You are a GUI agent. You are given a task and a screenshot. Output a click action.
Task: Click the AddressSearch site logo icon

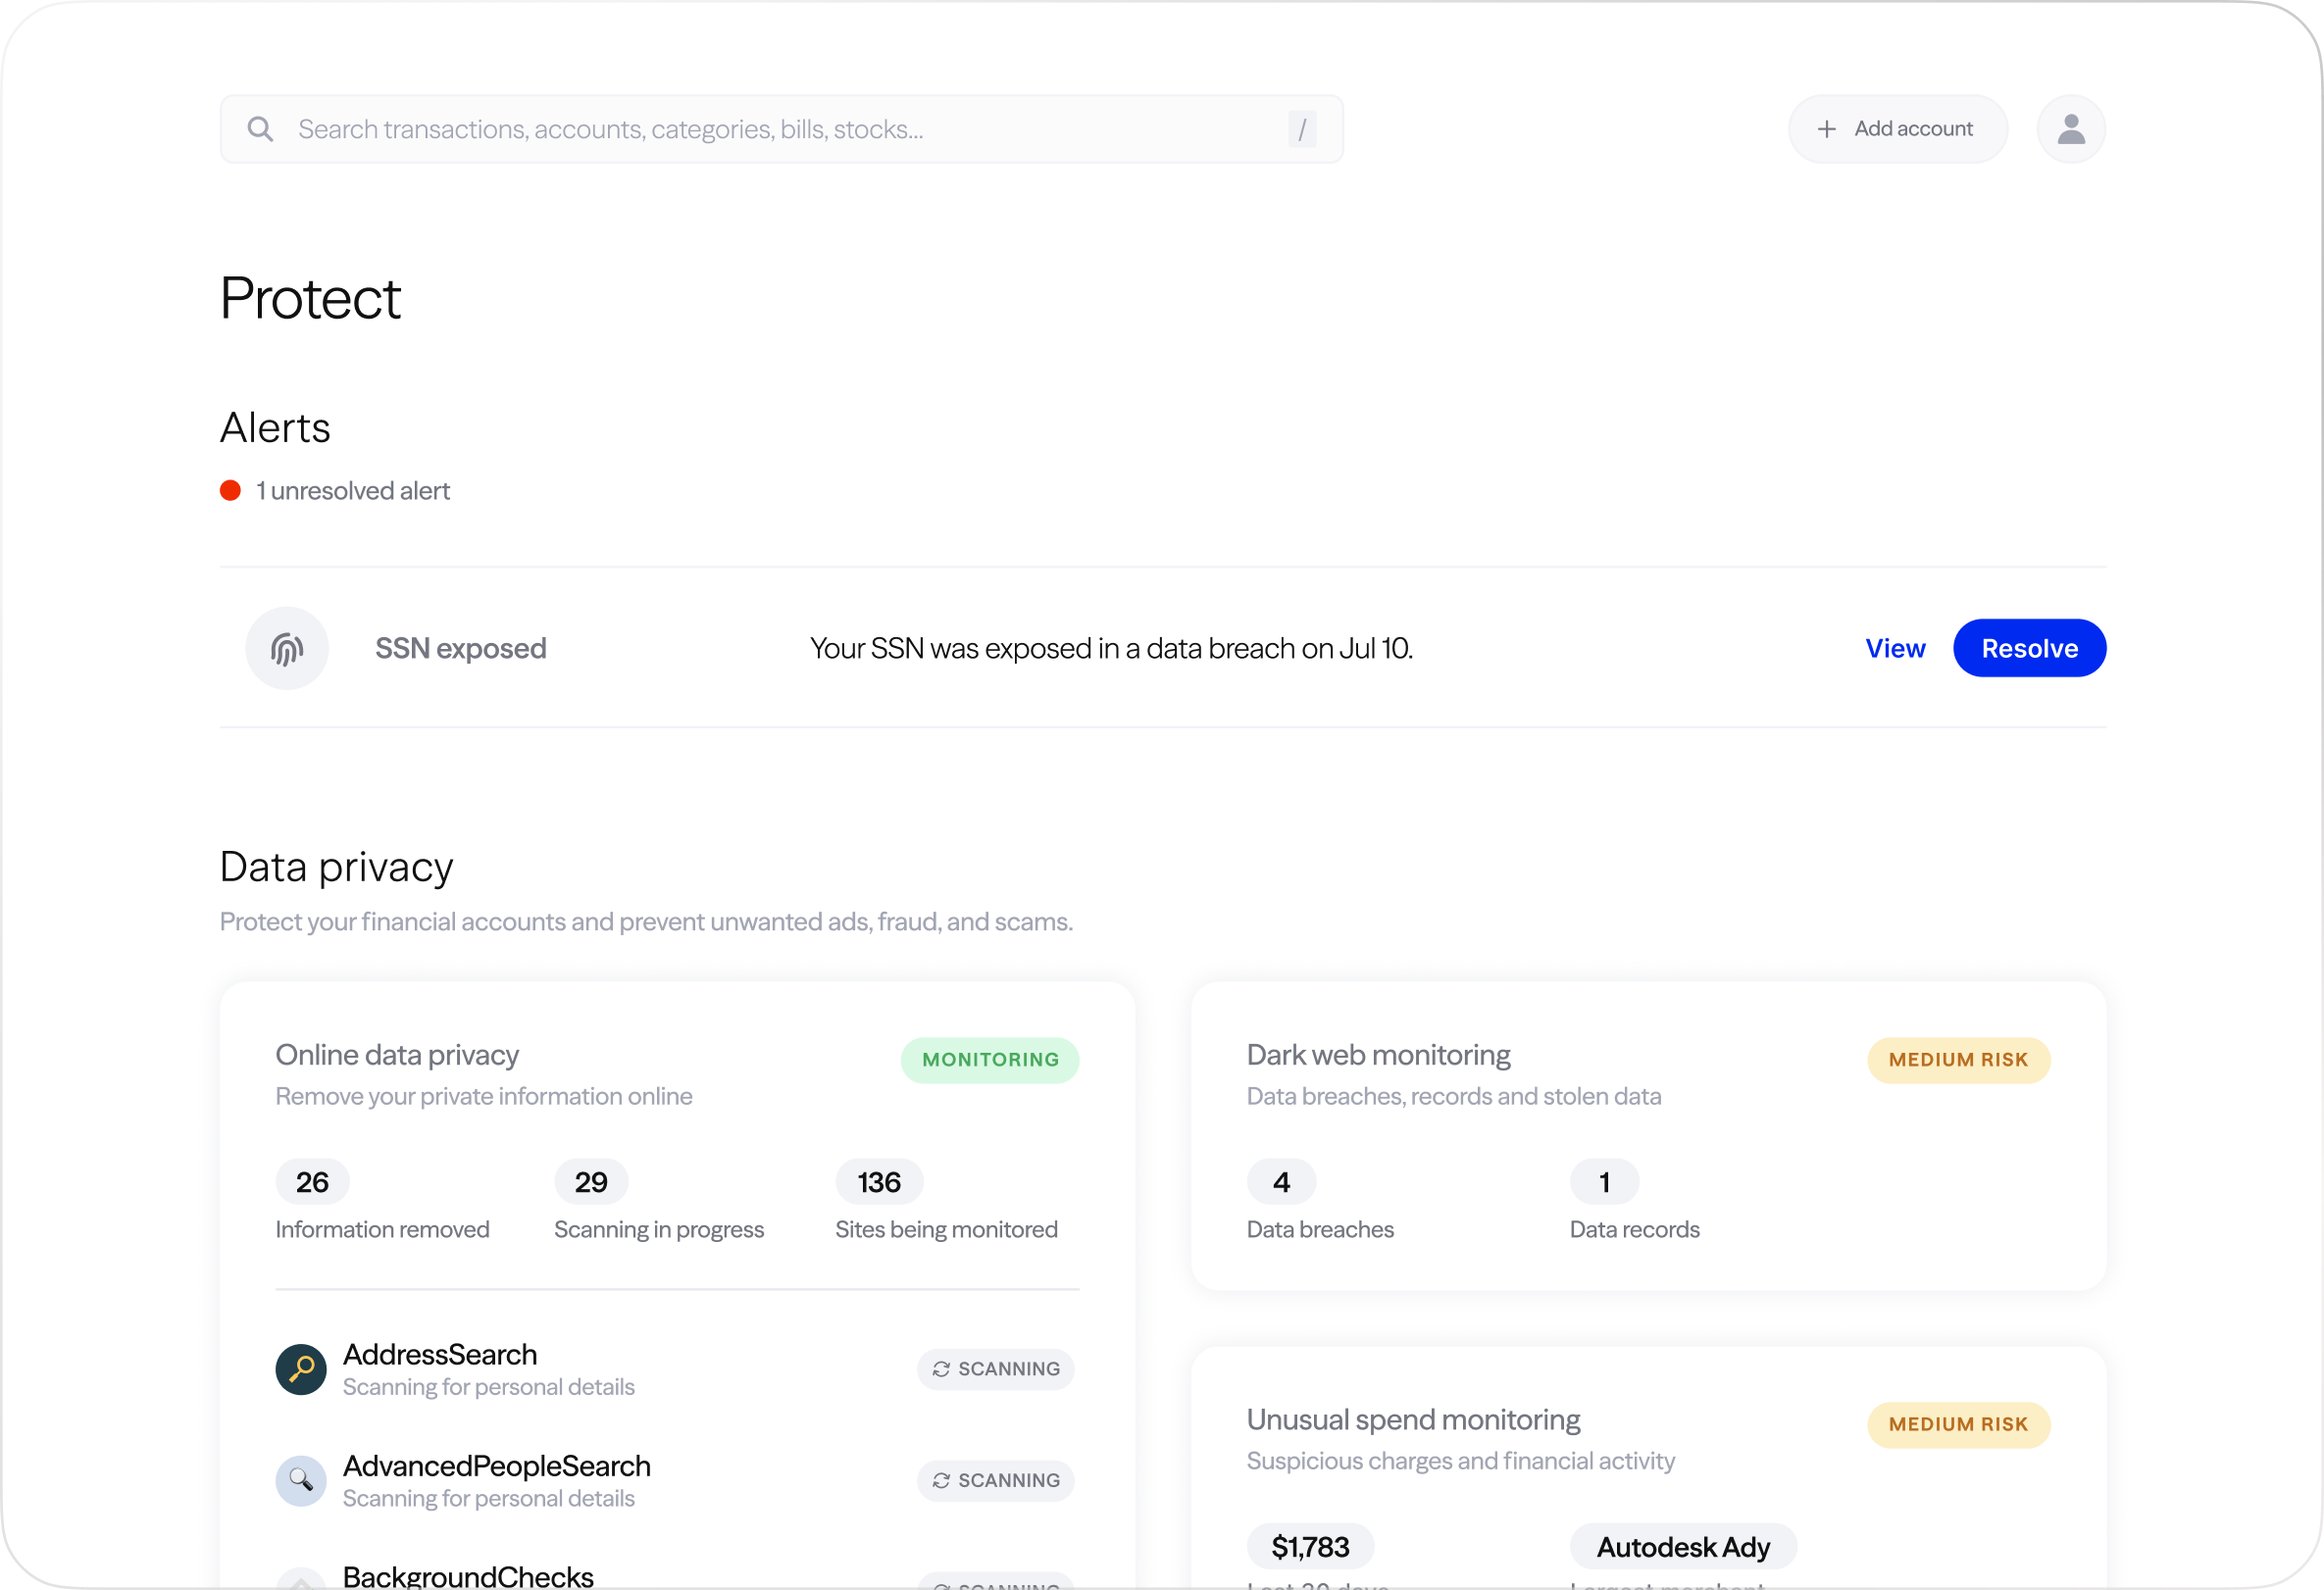(x=301, y=1369)
